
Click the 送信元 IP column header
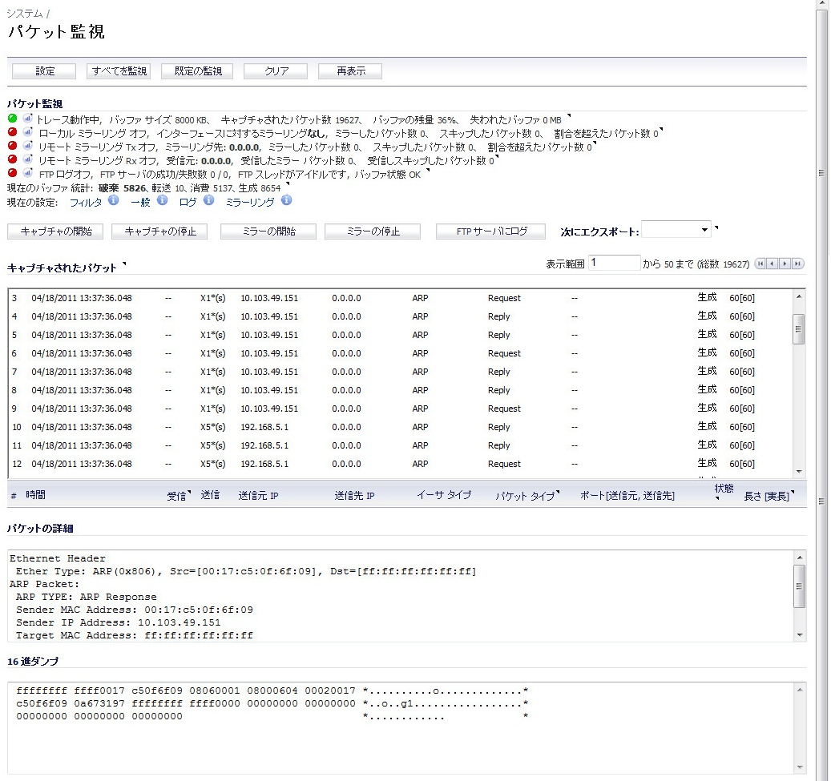coord(258,496)
